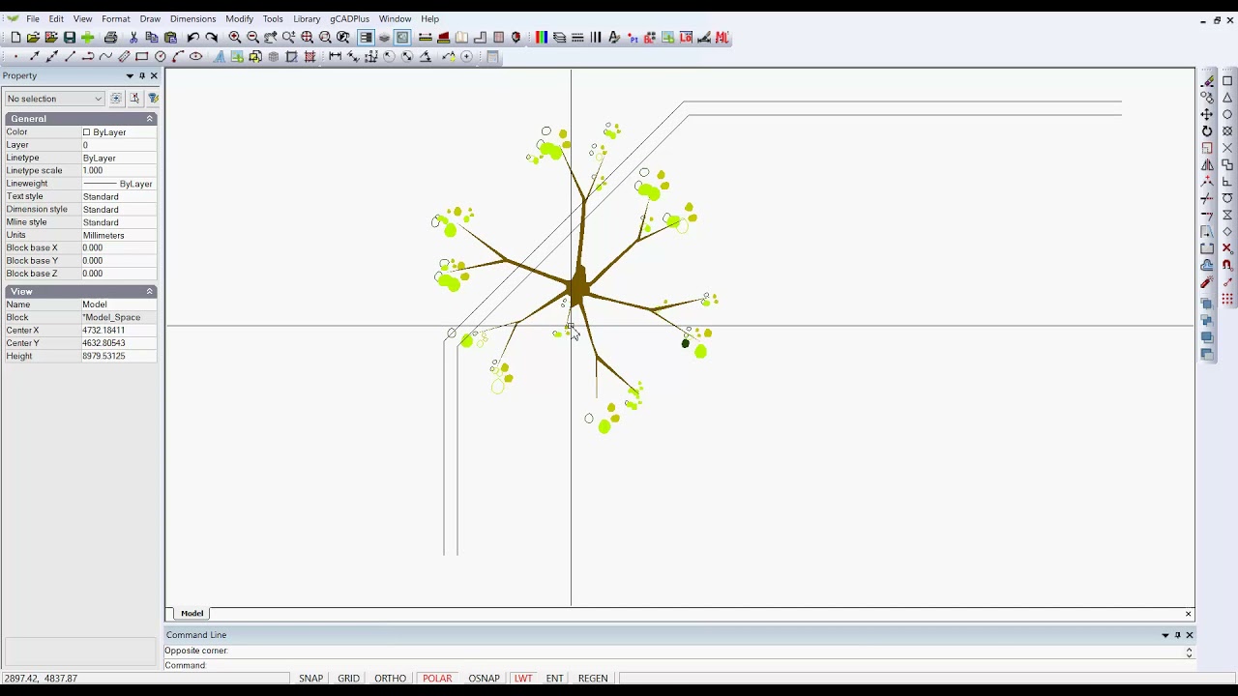Click the Erase tool in right toolbar
Viewport: 1238px width, 696px height.
coord(1207,81)
